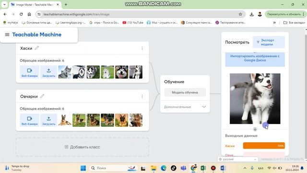The width and height of the screenshot is (307, 173).
Task: Open the Teachable Machine hamburger menu
Action: coord(7,35)
